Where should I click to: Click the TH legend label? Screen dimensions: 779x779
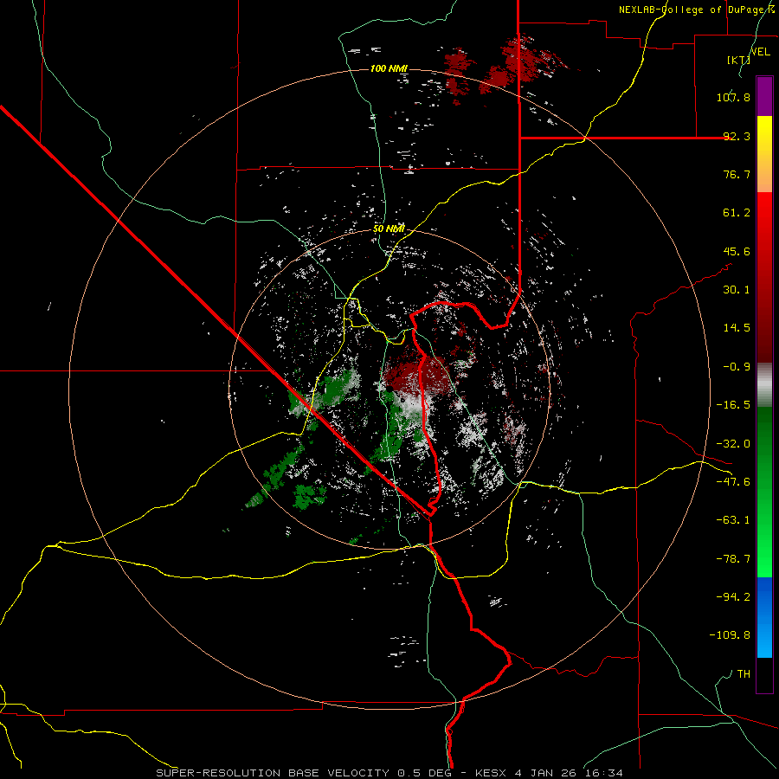[x=744, y=673]
